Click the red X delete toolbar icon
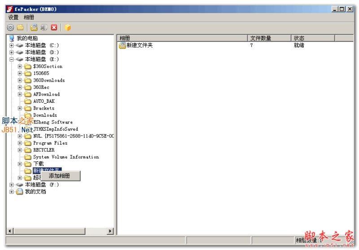359x250 pixels. tap(54, 27)
